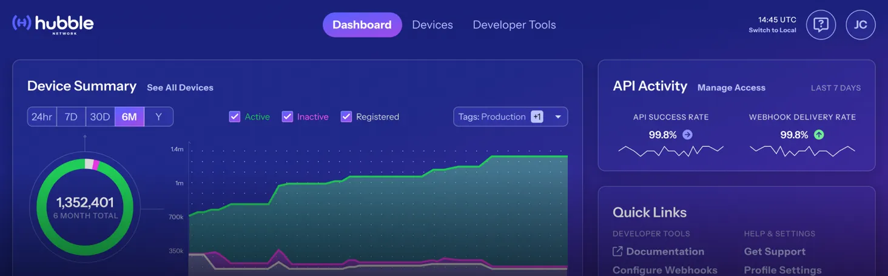The image size is (888, 276).
Task: Open the help chat question icon
Action: pyautogui.click(x=821, y=25)
